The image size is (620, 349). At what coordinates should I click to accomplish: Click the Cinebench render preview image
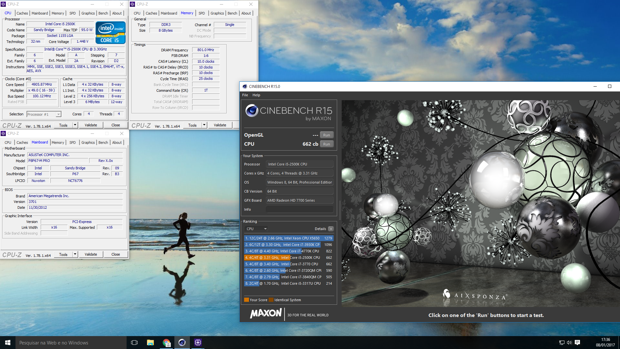pos(480,204)
